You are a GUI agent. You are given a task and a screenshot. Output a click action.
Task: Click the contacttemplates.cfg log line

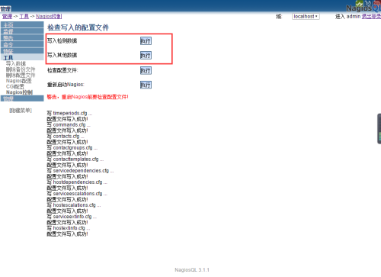pyautogui.click(x=75, y=159)
